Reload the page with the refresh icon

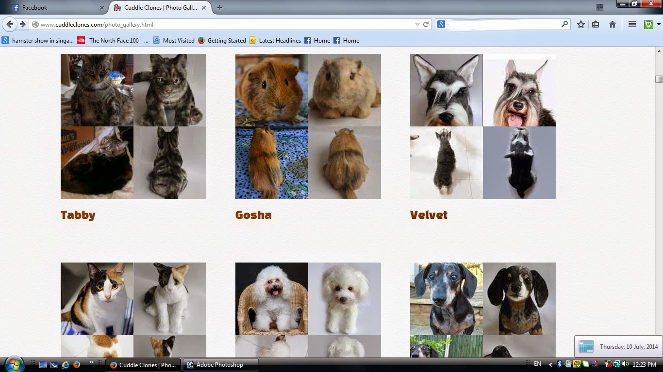click(x=426, y=24)
